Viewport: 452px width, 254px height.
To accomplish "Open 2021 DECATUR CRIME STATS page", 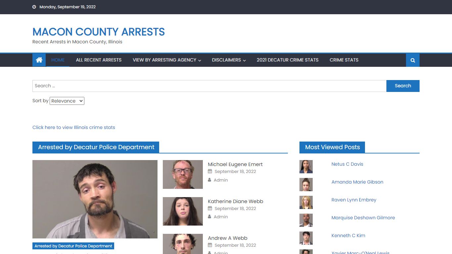I will pyautogui.click(x=288, y=60).
